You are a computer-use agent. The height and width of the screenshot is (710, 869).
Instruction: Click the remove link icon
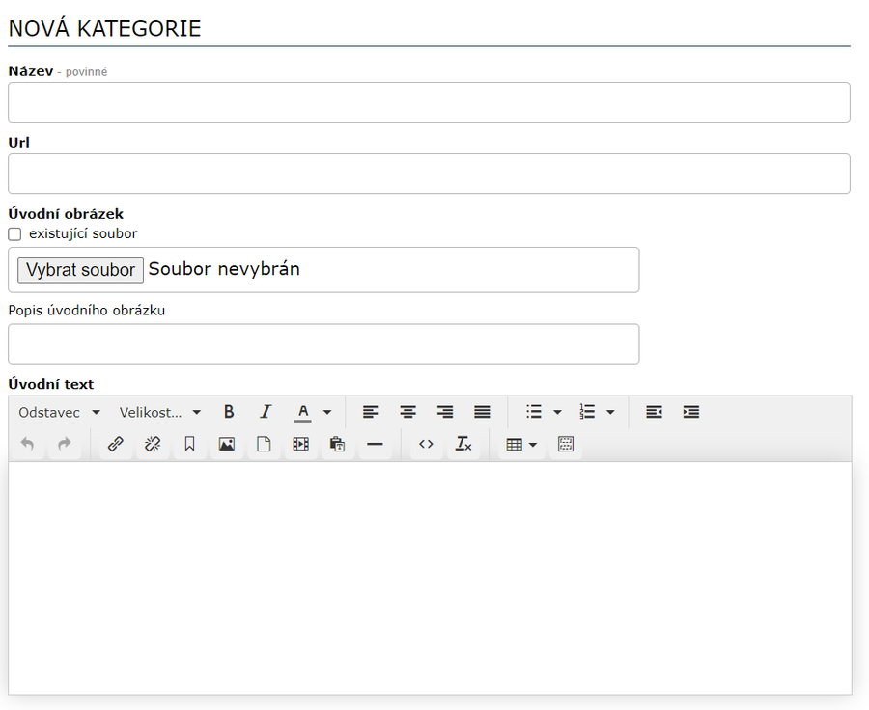[152, 445]
